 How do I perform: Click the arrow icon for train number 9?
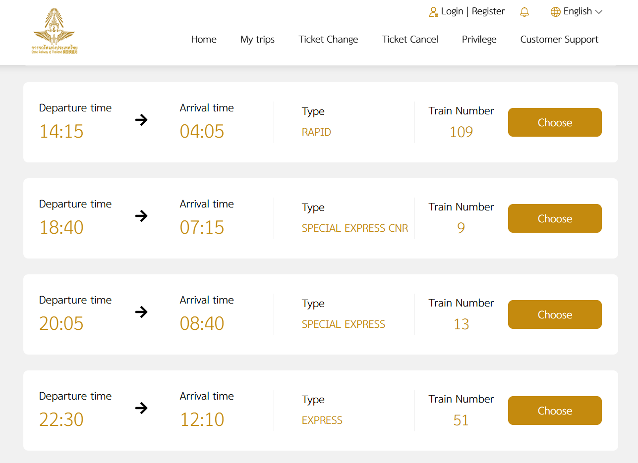142,216
